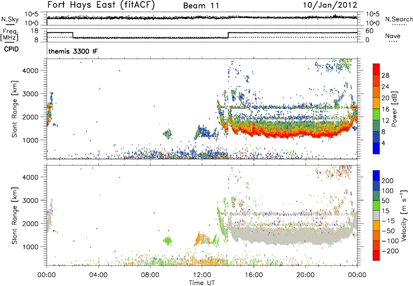The height and width of the screenshot is (286, 413).
Task: Click the '2000' tick in the Velocity panel
Action: point(30,224)
